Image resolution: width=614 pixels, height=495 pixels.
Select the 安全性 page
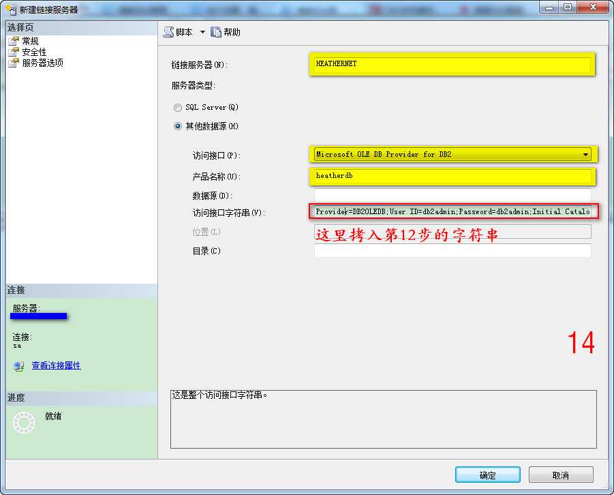tap(34, 52)
